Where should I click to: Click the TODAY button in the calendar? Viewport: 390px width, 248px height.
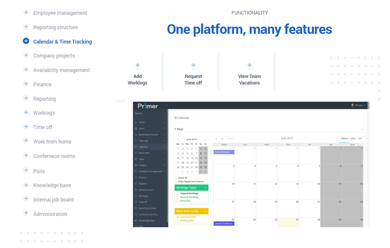(230, 139)
